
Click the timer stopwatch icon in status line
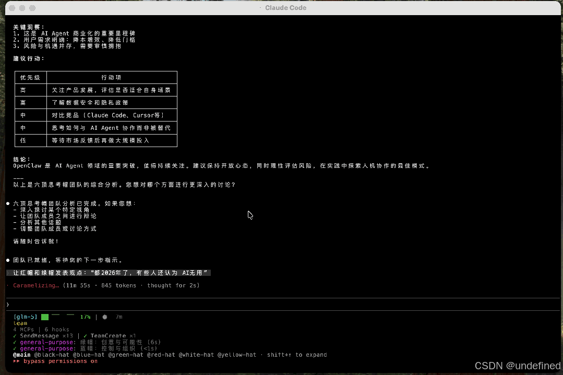point(105,317)
